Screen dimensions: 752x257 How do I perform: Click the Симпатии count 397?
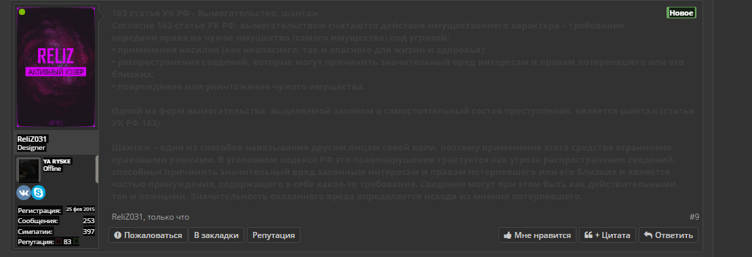(x=89, y=232)
